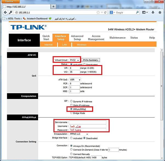Click the SCR input field

click(x=75, y=87)
